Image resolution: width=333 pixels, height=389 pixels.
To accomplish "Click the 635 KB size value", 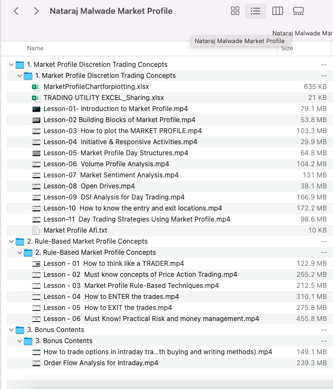I will point(315,87).
